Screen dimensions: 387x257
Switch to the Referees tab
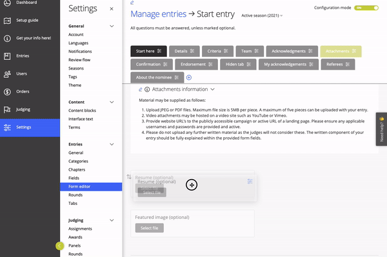pos(338,64)
